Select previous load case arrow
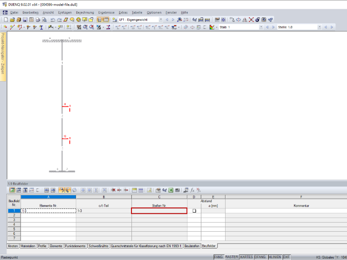The image size is (347, 260). pyautogui.click(x=167, y=20)
